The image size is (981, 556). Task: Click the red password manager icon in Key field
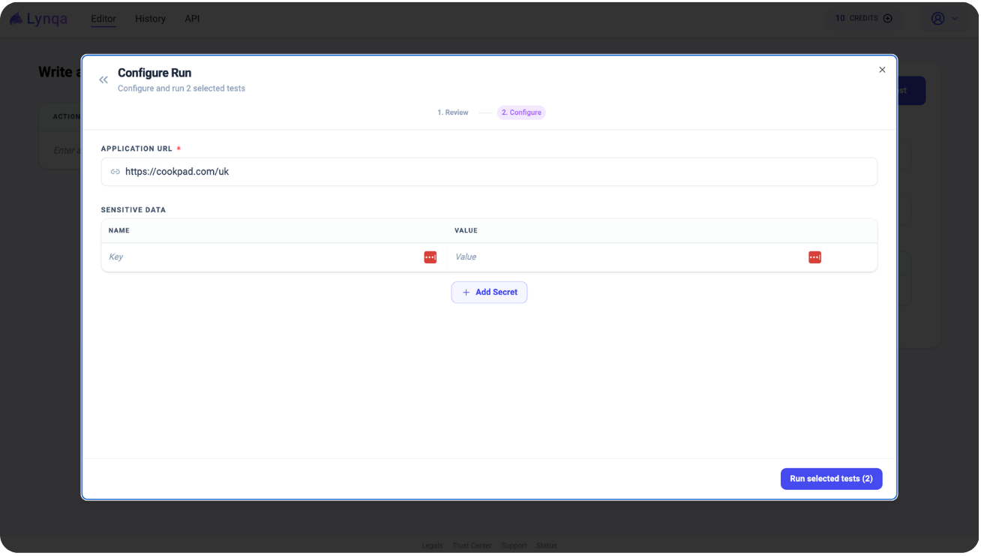pyautogui.click(x=430, y=257)
